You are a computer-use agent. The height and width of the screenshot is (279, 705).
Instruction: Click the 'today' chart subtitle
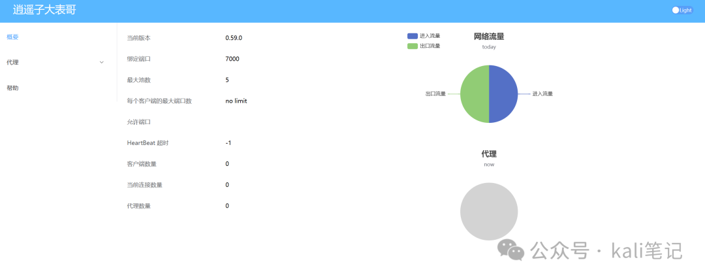(489, 47)
